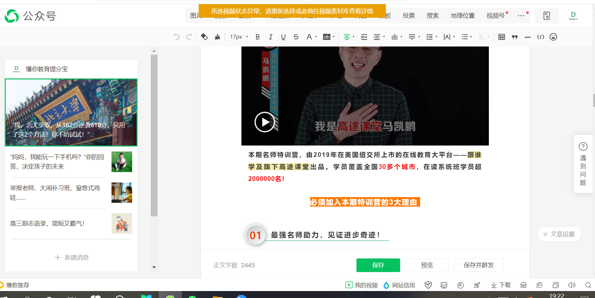The image size is (595, 298).
Task: Click the green 保存 button
Action: click(378, 265)
